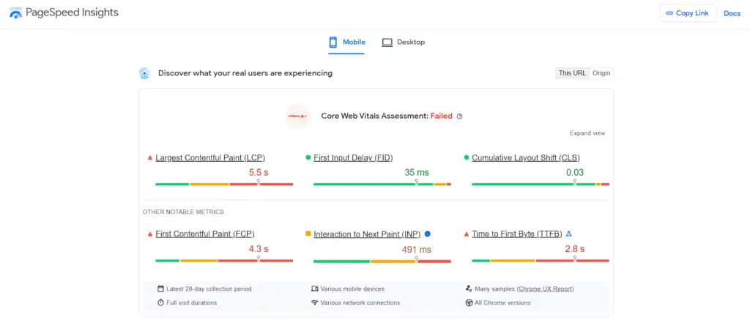
Task: Click the green circle beside CLS
Action: coord(467,157)
